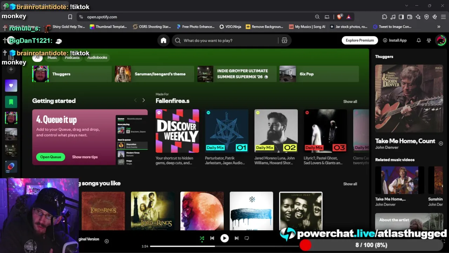Click the Brave Rewards triangle icon
The image size is (449, 253).
[x=348, y=17]
